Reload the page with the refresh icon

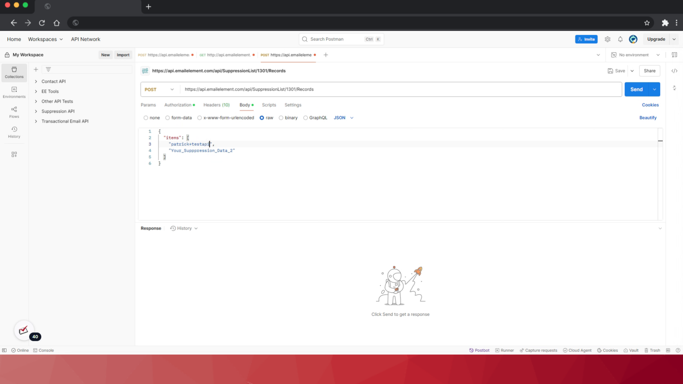click(42, 23)
